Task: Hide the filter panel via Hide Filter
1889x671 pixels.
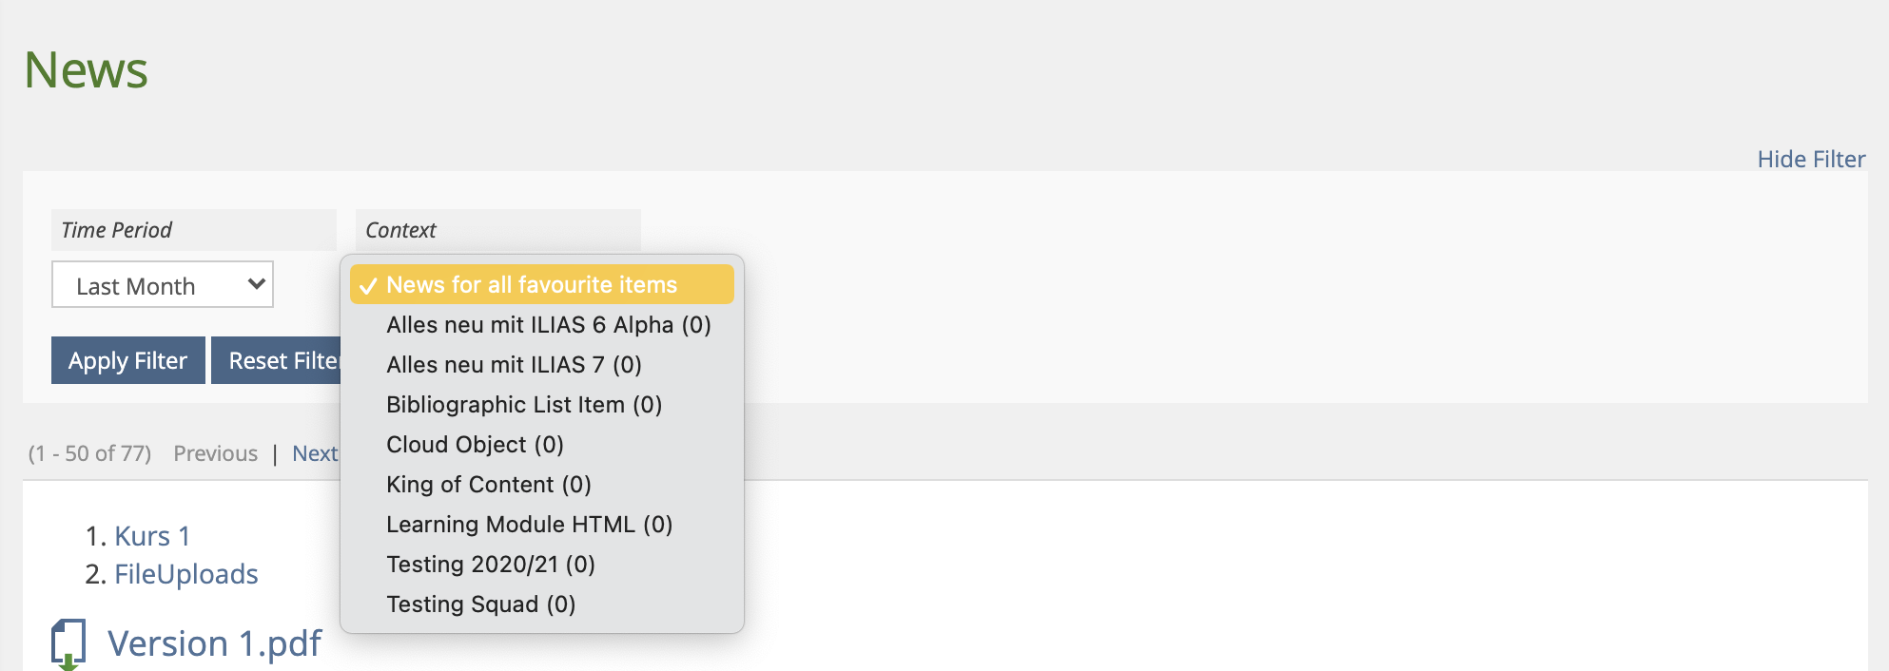Action: 1810,159
